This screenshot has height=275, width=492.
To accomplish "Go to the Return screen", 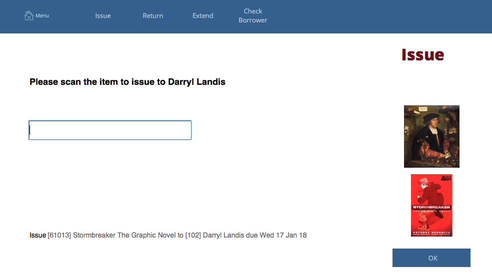I will pyautogui.click(x=152, y=16).
